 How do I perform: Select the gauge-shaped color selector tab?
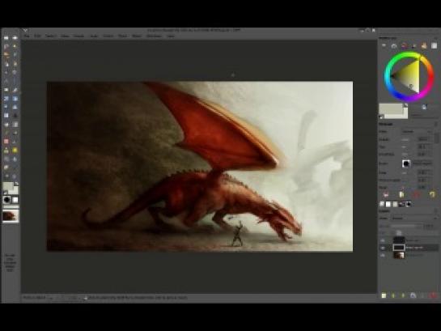point(394,45)
